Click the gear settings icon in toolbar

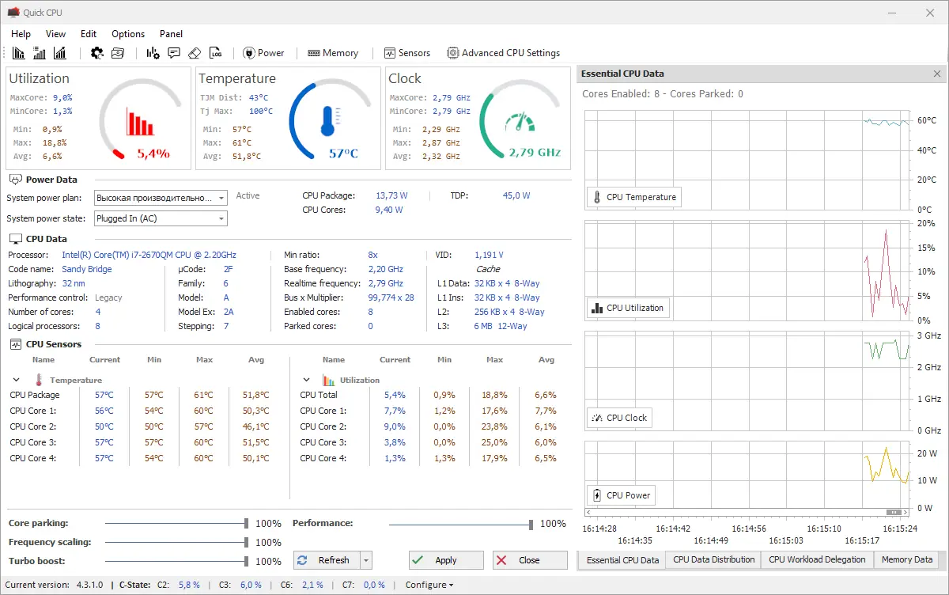point(97,53)
